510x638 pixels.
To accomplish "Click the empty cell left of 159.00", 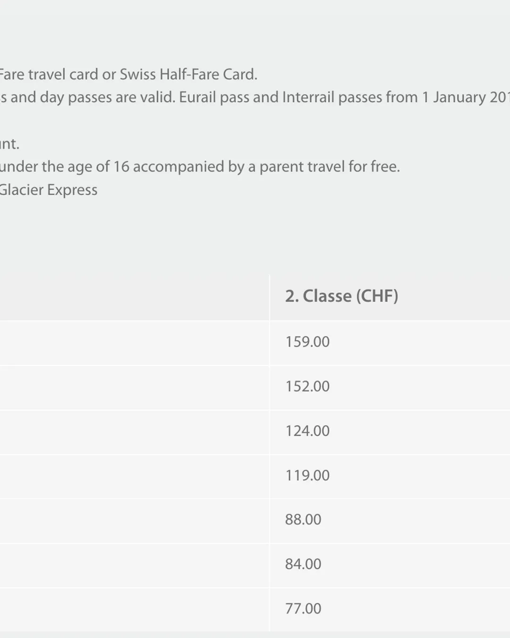I will click(135, 342).
